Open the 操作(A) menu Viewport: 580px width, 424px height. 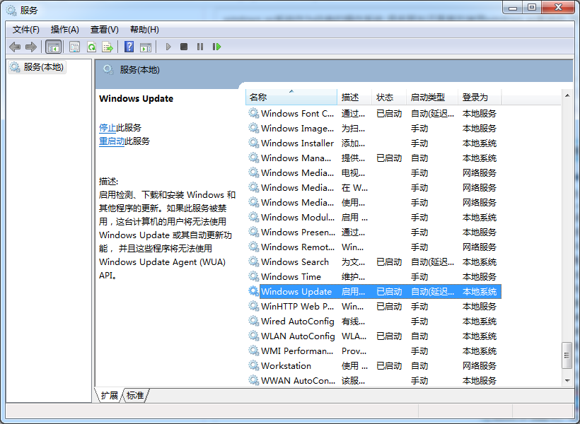point(65,30)
